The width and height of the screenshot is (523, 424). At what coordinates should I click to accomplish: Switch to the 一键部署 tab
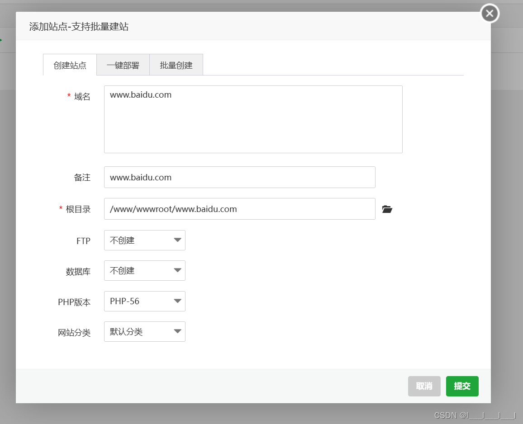(123, 65)
